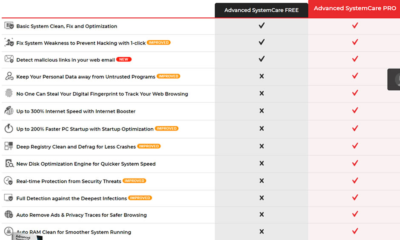Screen dimensions: 400x240
Task: Click IMPROVED badge beside Startup Optimization
Action: [x=166, y=128]
